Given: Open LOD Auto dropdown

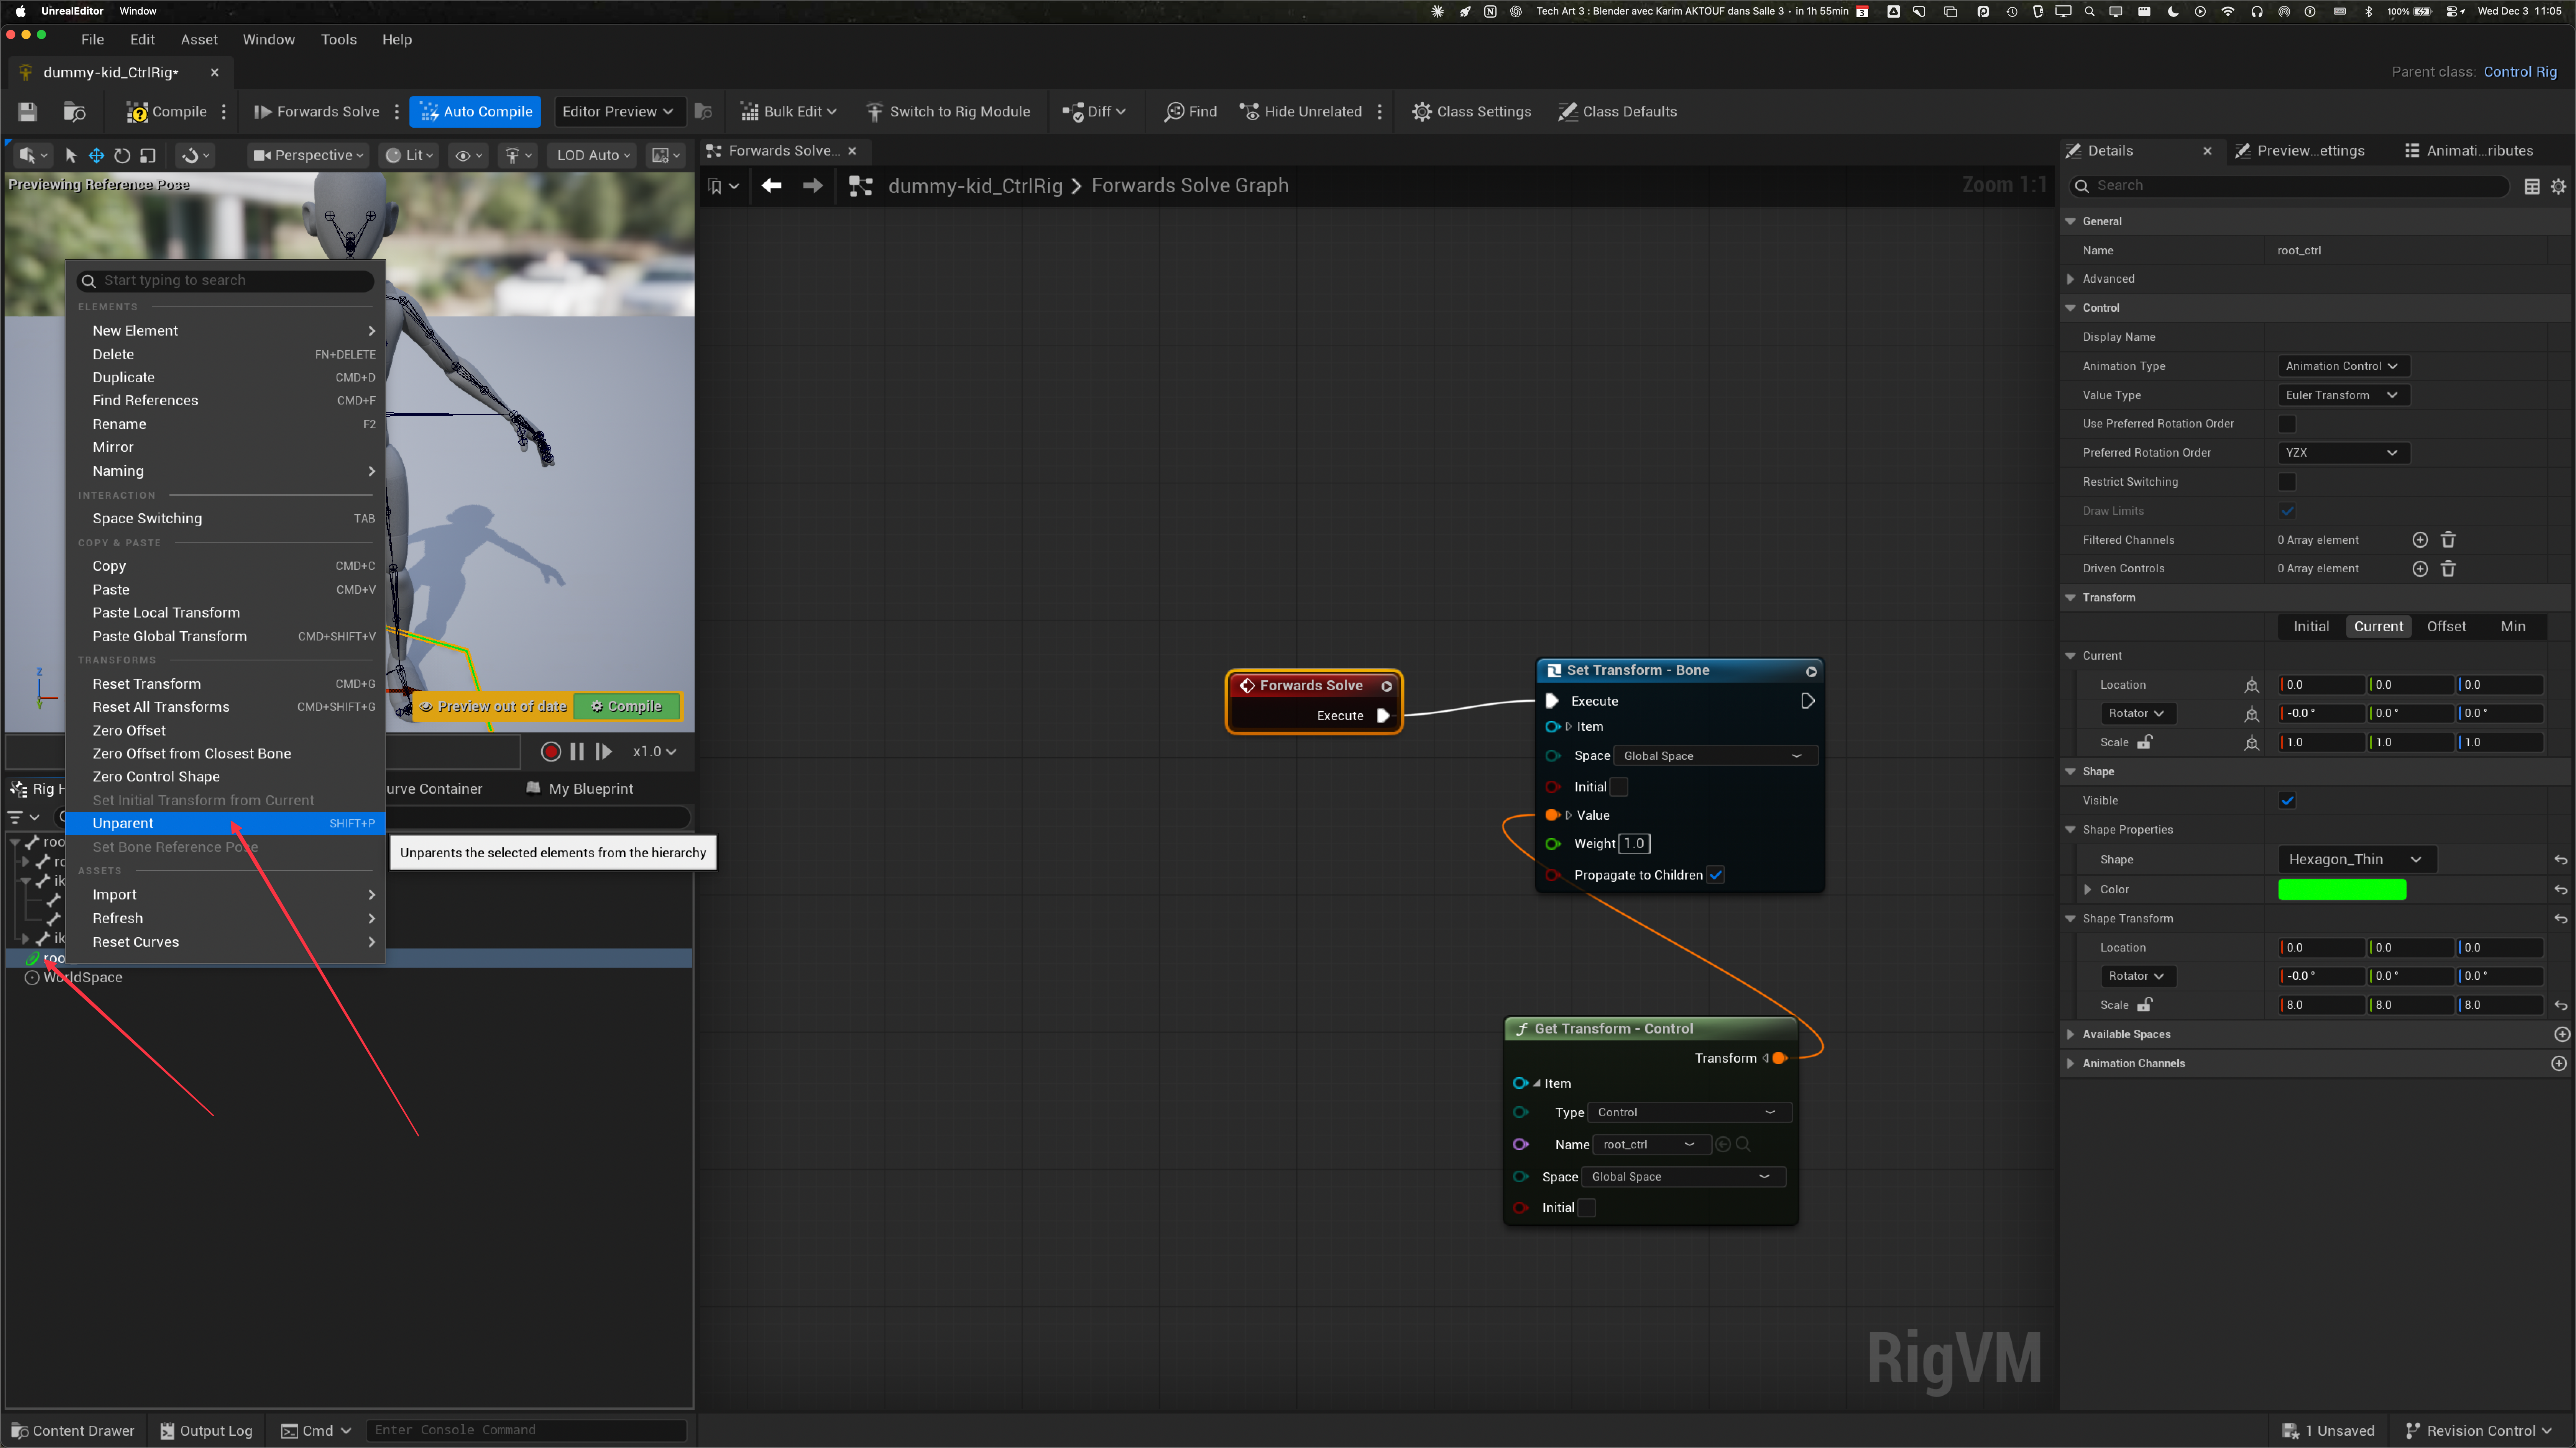Looking at the screenshot, I should click(593, 156).
